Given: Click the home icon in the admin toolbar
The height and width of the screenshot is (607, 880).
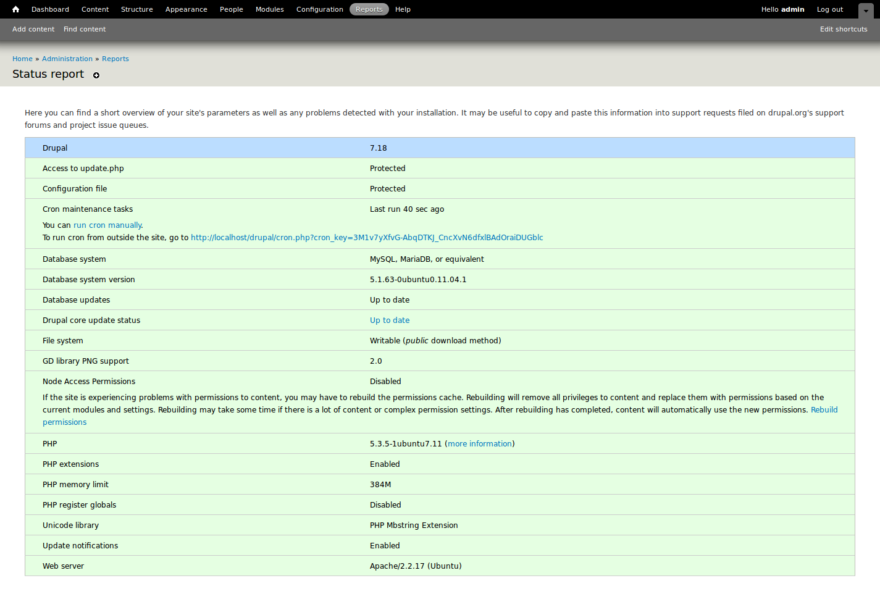Looking at the screenshot, I should click(15, 9).
